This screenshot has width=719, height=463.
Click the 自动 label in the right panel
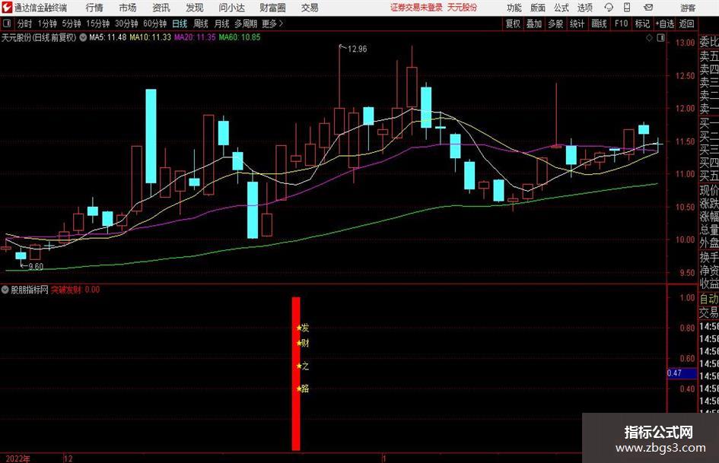[x=709, y=299]
